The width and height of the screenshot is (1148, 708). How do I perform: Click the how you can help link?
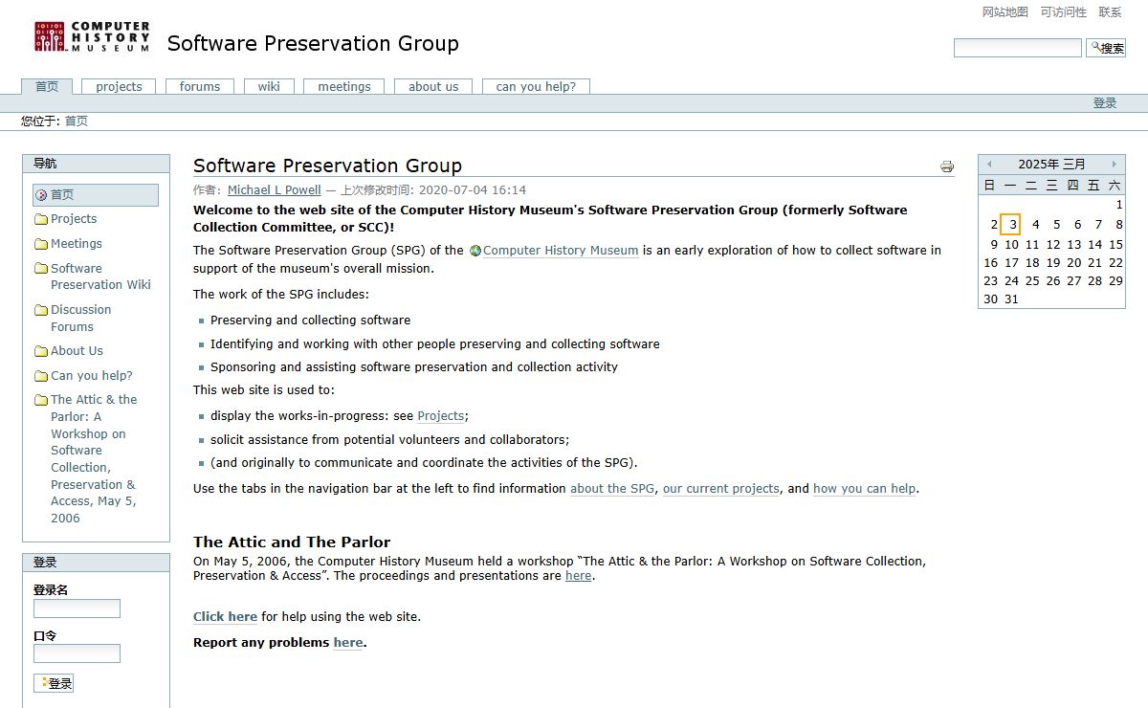click(865, 489)
